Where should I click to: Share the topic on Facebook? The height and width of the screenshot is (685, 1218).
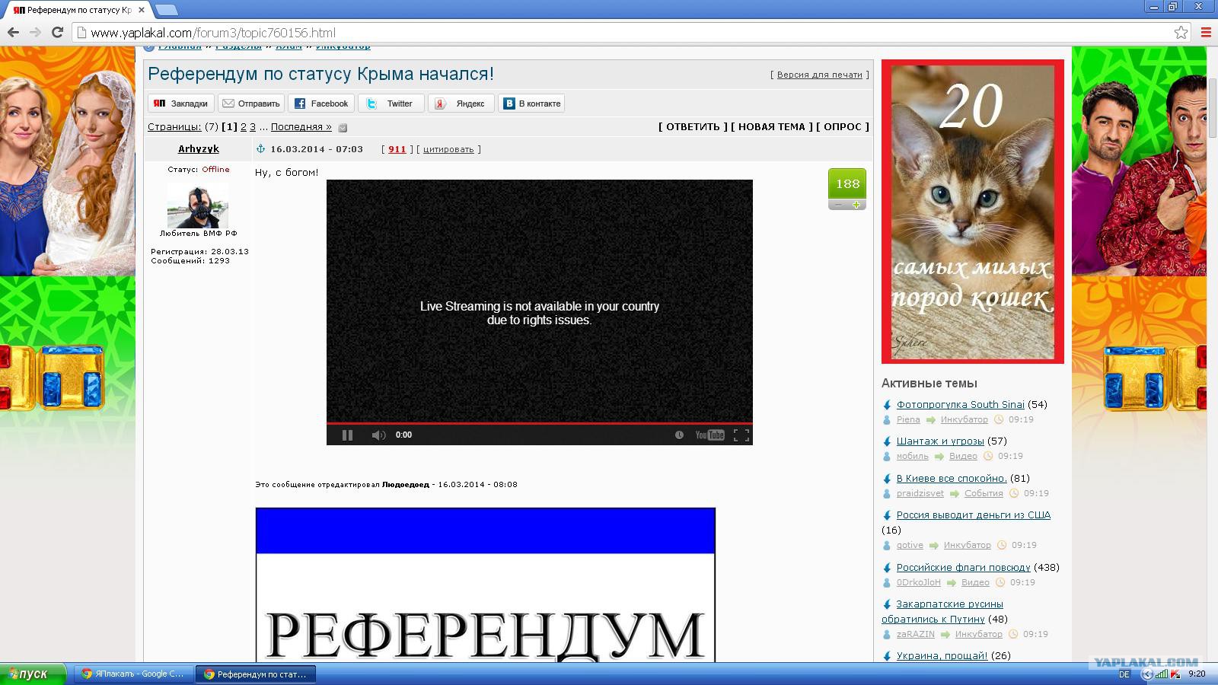tap(321, 104)
